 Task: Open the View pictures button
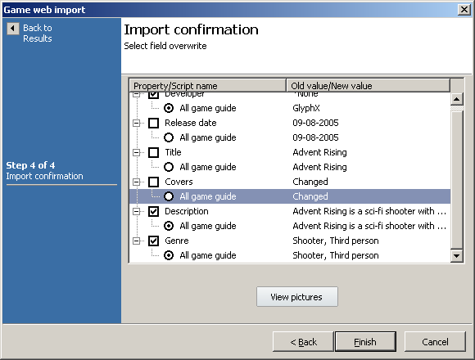tap(296, 297)
